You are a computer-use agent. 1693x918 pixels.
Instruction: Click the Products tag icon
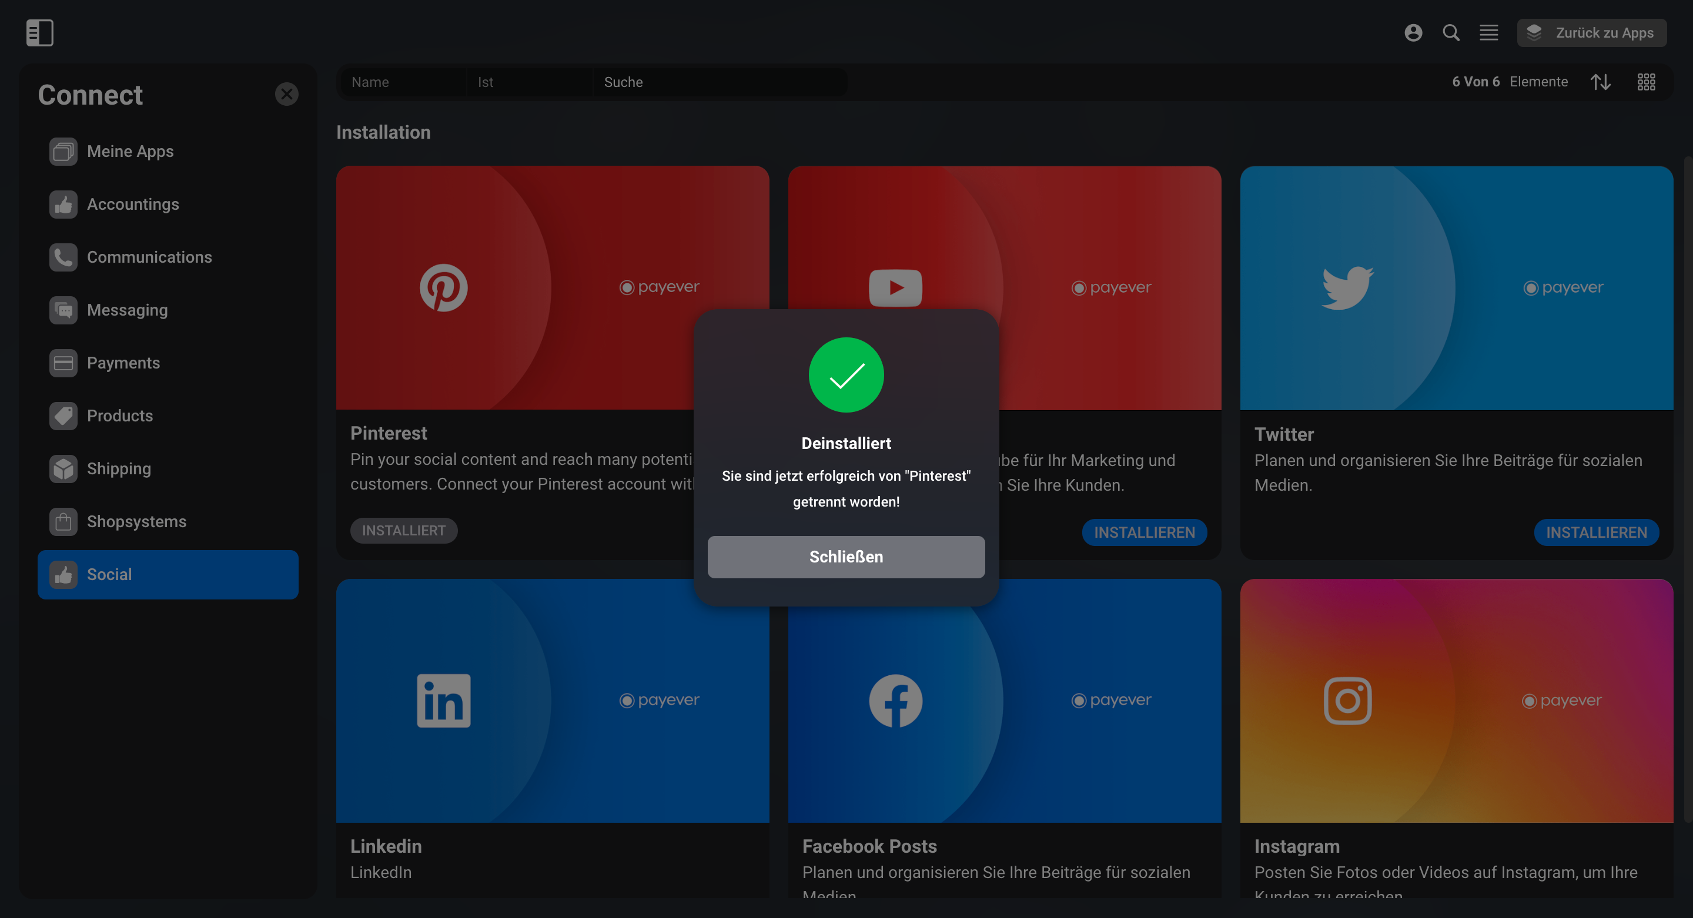63,416
